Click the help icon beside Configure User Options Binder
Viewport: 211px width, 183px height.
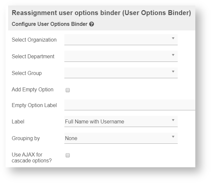(91, 24)
